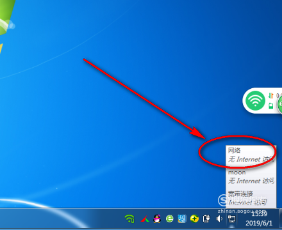Select the 'moon' network entry
The width and height of the screenshot is (282, 230).
[x=236, y=172]
